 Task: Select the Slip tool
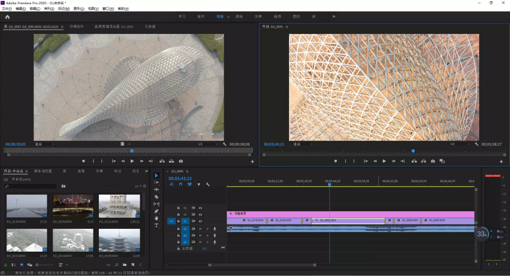156,203
